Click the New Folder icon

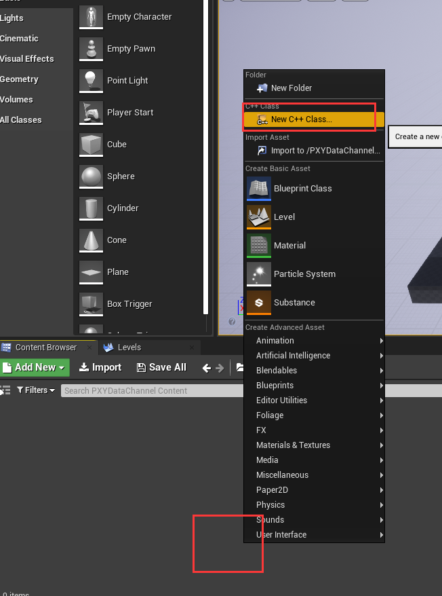pyautogui.click(x=262, y=88)
